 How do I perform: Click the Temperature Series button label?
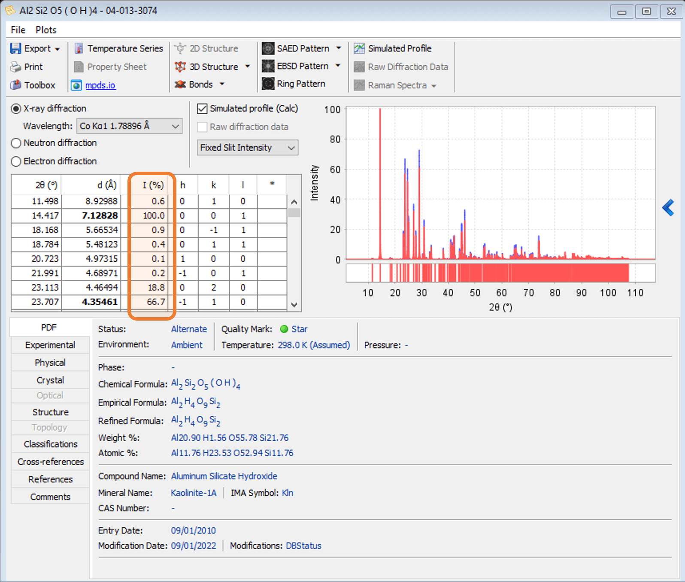tap(125, 48)
